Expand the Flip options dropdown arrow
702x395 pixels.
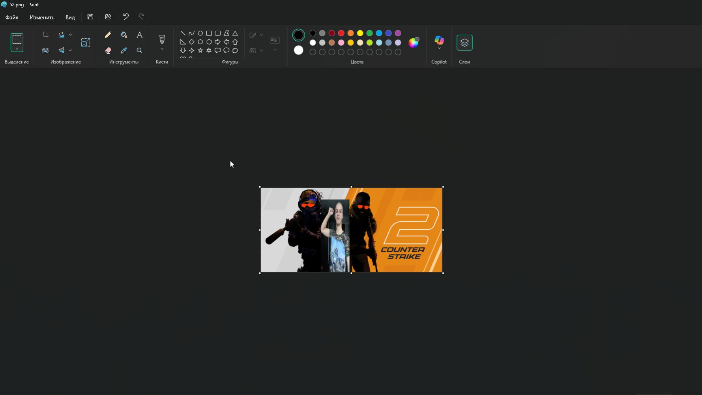tap(70, 50)
